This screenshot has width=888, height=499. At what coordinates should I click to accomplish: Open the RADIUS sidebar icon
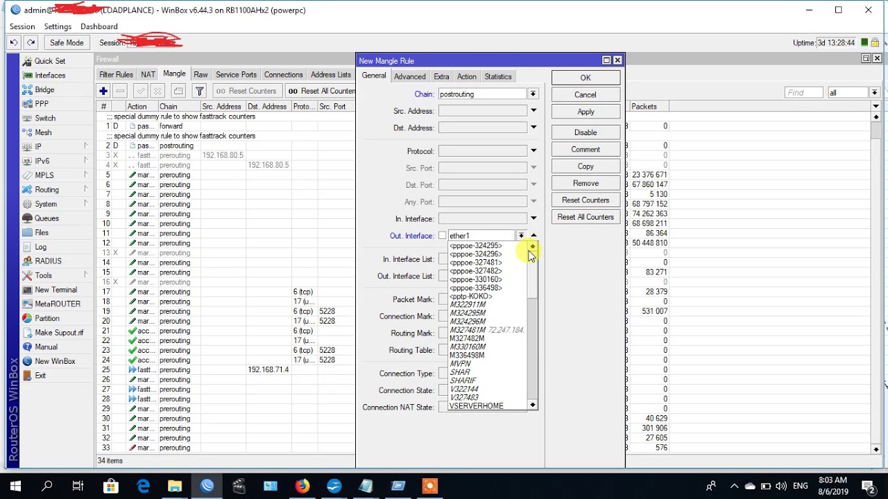click(27, 261)
